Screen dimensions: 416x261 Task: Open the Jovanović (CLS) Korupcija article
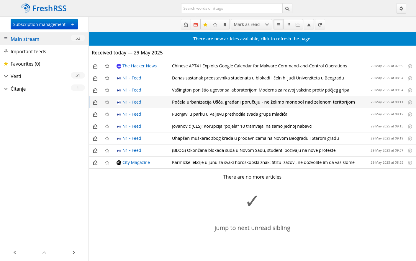click(x=242, y=126)
